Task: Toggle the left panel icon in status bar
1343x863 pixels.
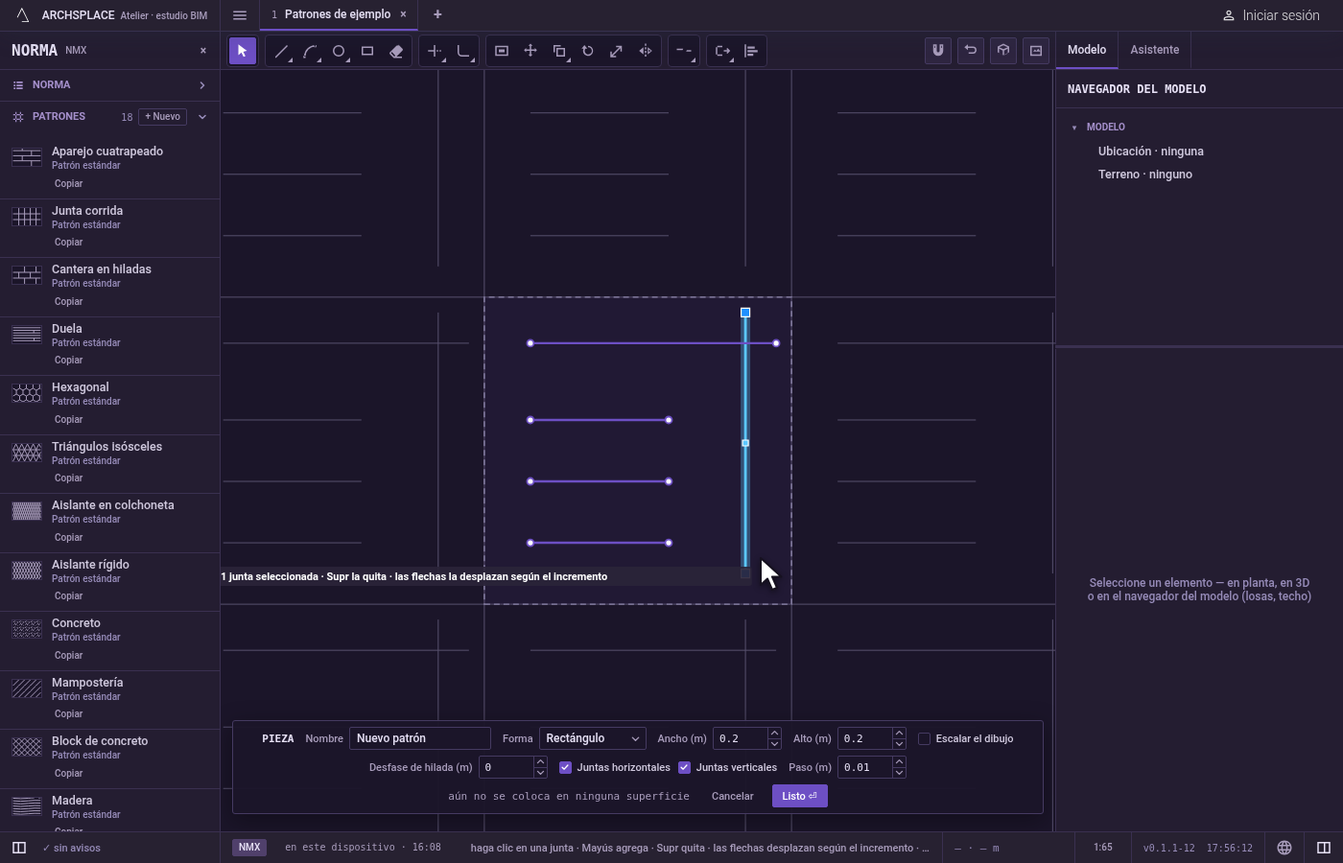Action: point(19,848)
